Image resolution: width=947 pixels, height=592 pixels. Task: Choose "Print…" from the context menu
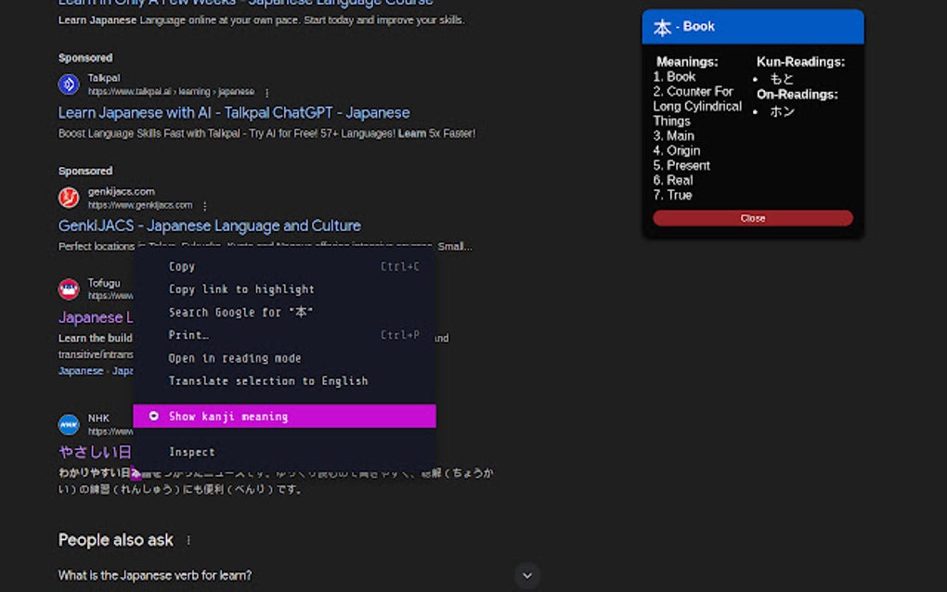click(188, 335)
